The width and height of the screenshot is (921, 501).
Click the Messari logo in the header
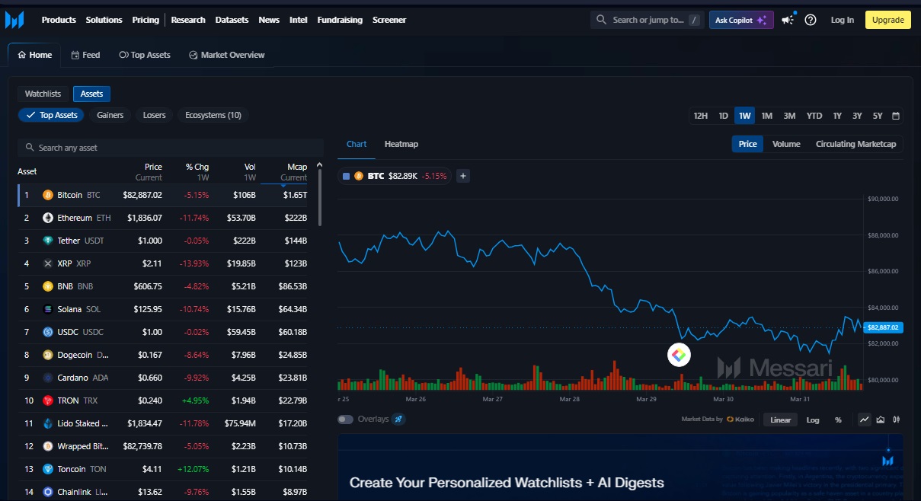point(14,20)
